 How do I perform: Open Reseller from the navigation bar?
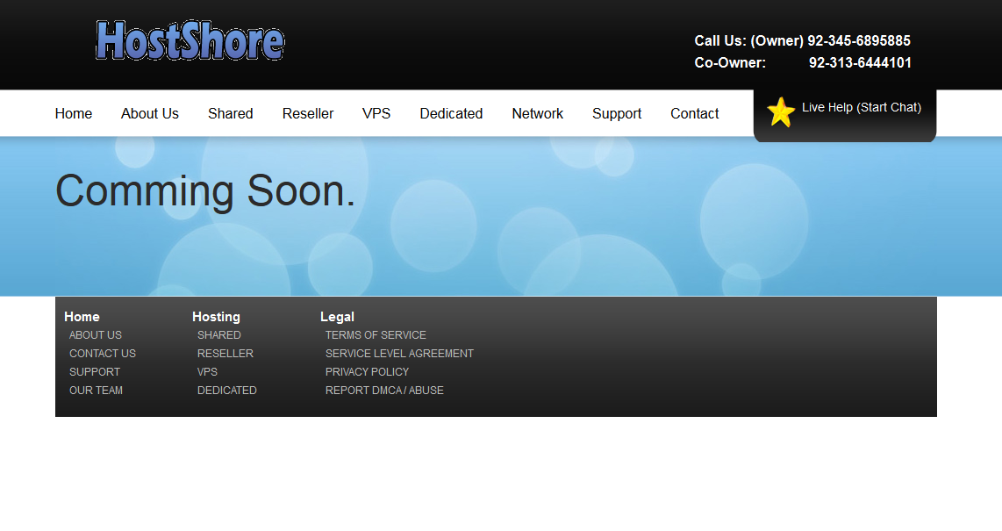[308, 113]
